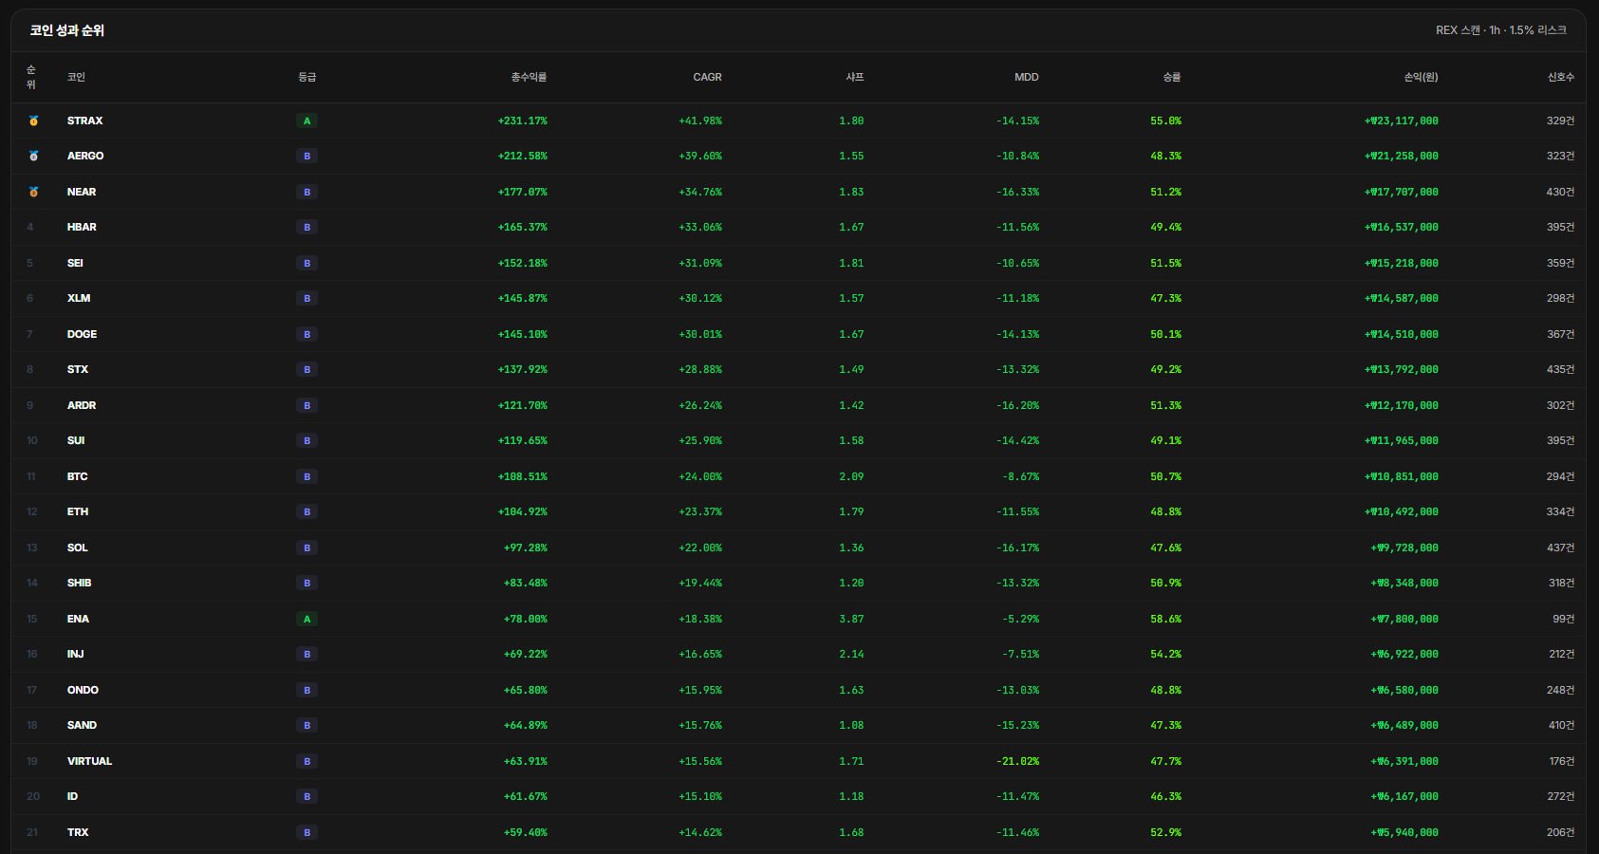Screen dimensions: 1599x854
Task: Click the B grade badge in the BTC row
Action: coord(307,476)
